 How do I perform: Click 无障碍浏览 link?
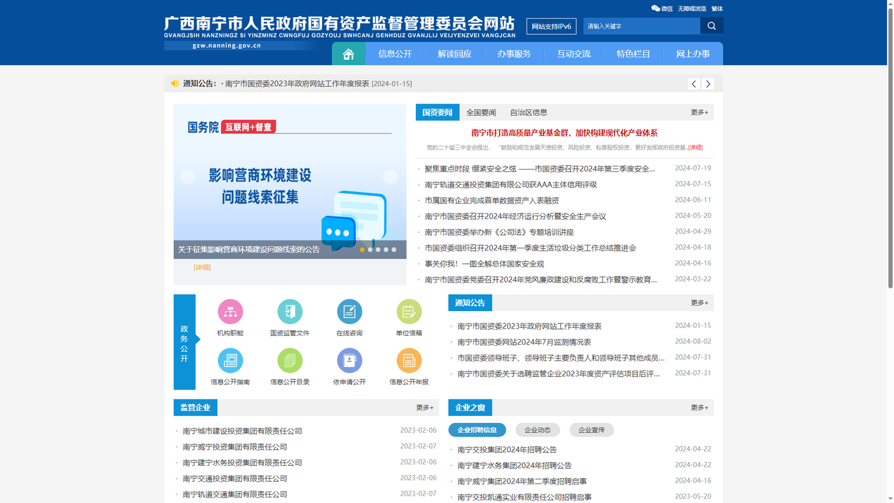pyautogui.click(x=692, y=9)
